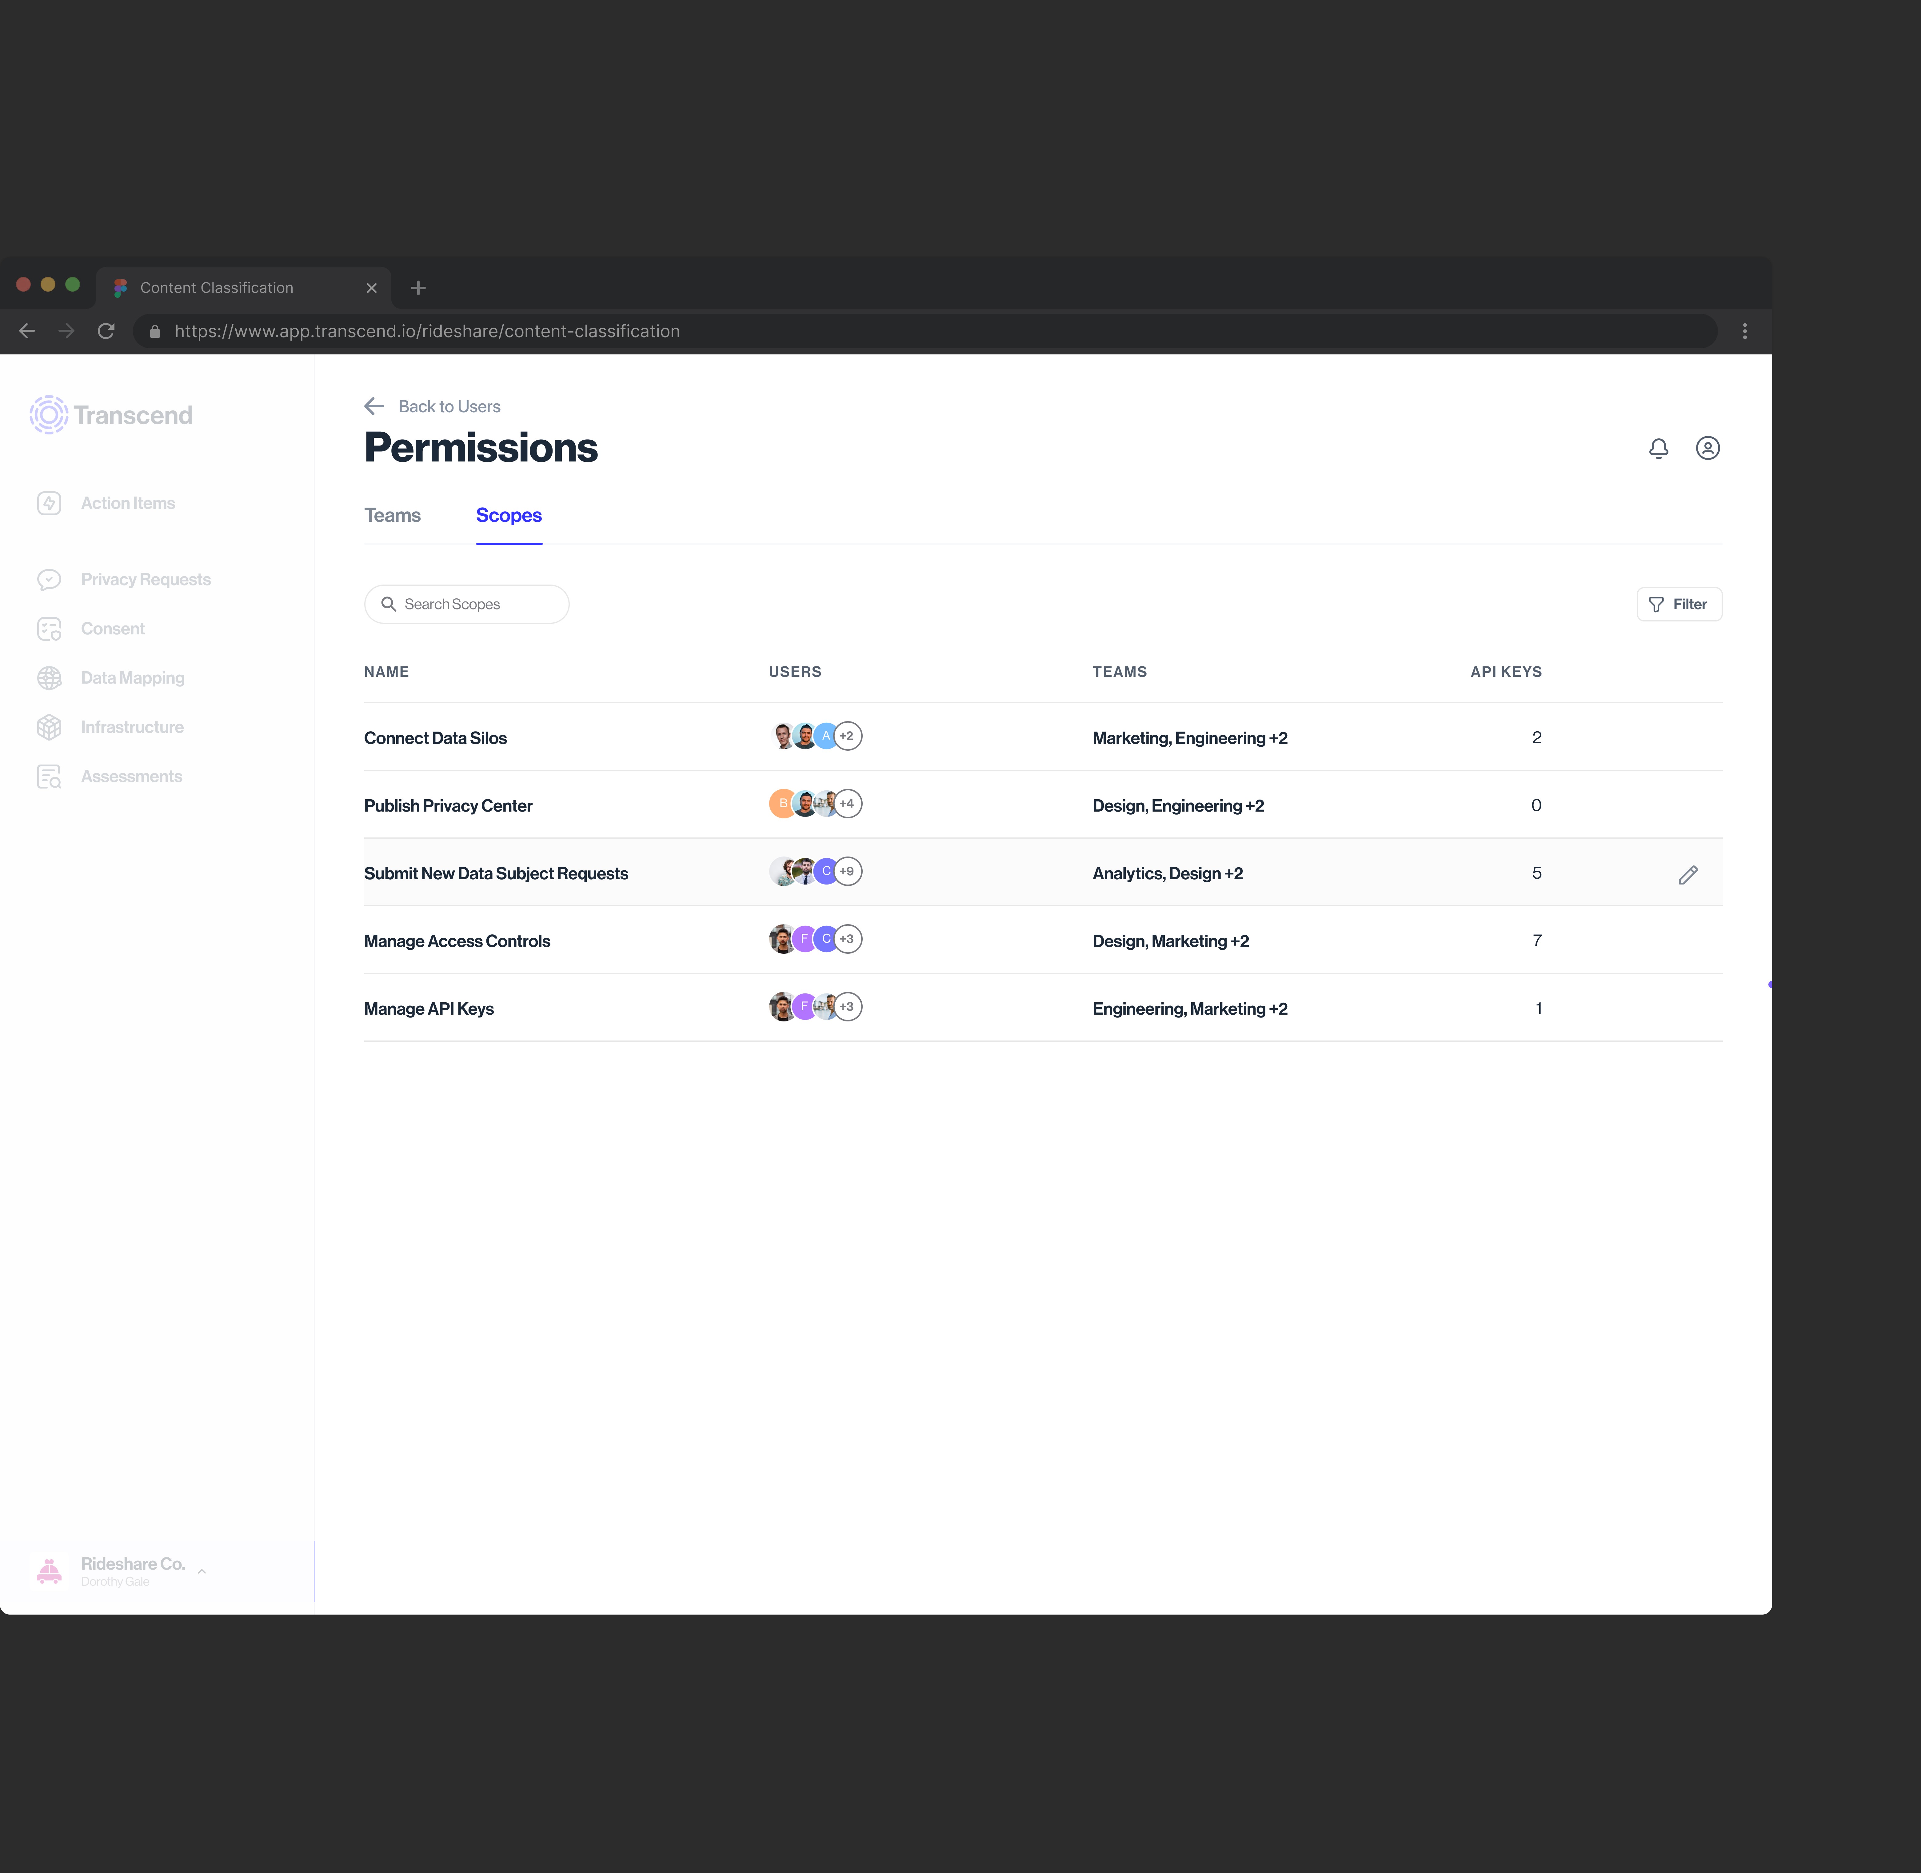The width and height of the screenshot is (1921, 1873).
Task: Reload the page using browser refresh
Action: coord(106,332)
